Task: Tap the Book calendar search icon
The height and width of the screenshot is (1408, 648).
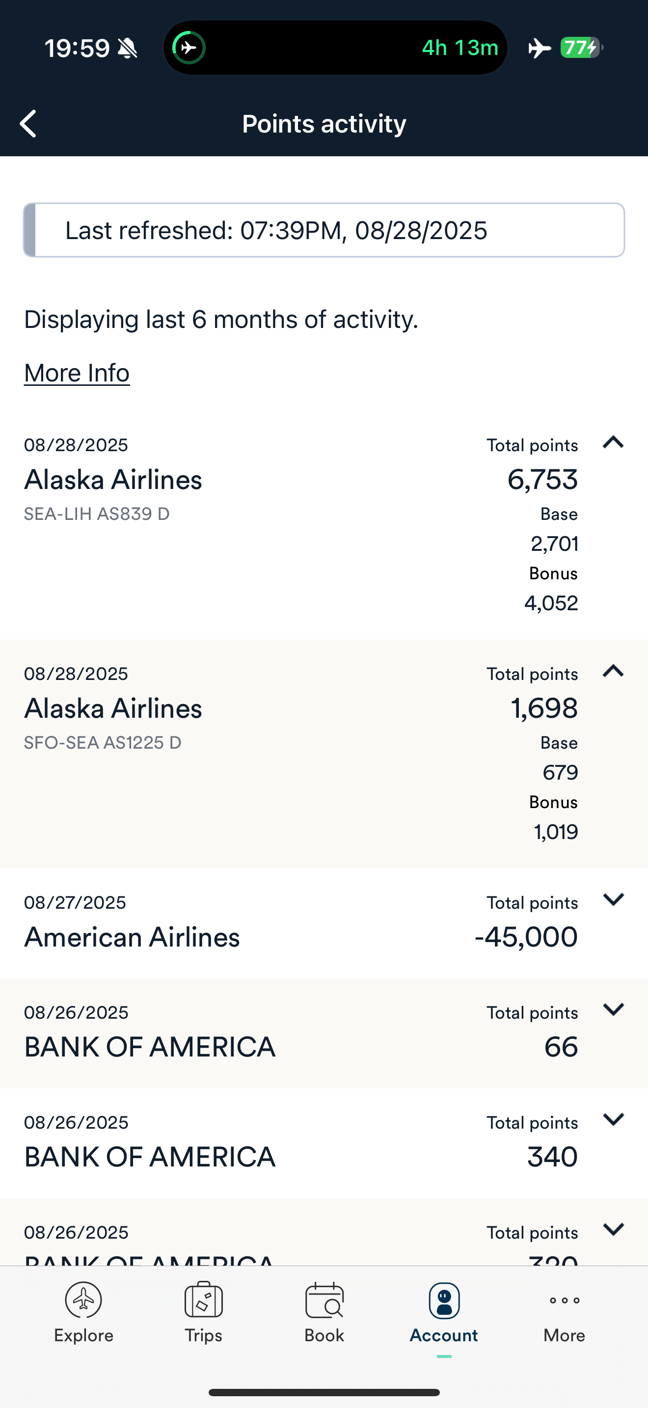Action: [324, 1300]
